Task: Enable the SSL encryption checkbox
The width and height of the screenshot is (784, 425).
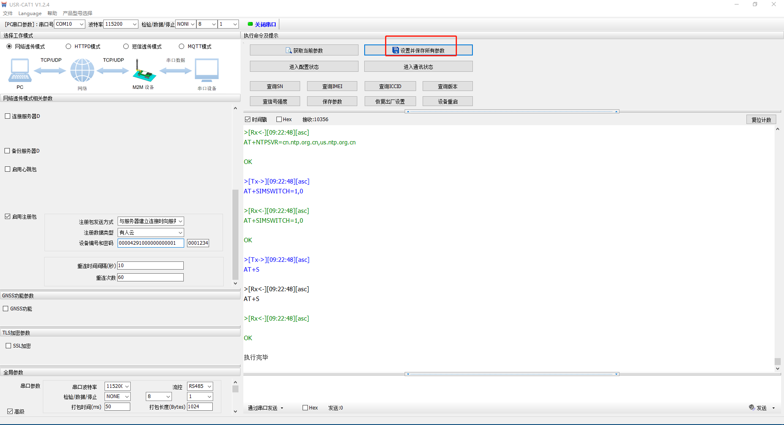Action: pyautogui.click(x=9, y=346)
